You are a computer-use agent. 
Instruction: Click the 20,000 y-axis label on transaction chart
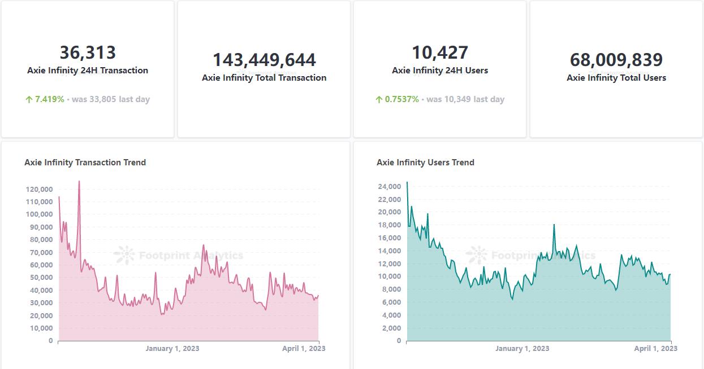point(42,315)
